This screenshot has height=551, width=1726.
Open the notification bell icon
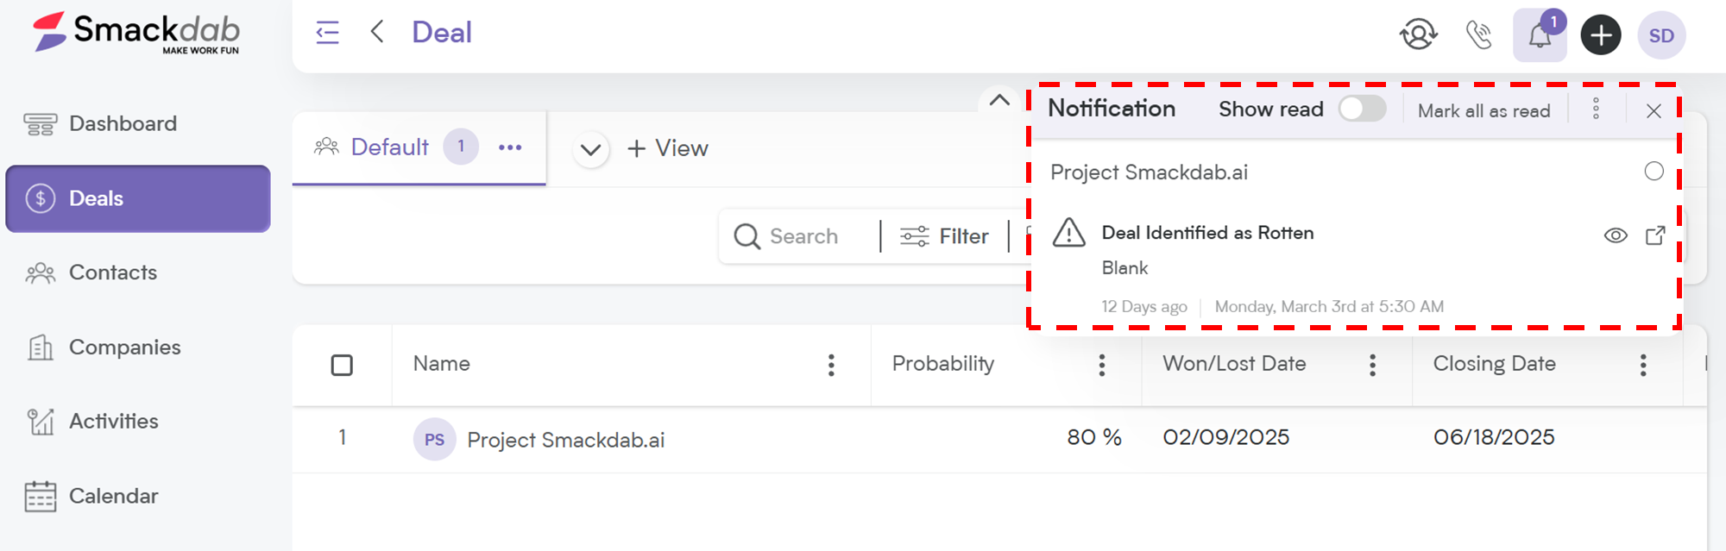click(1540, 35)
